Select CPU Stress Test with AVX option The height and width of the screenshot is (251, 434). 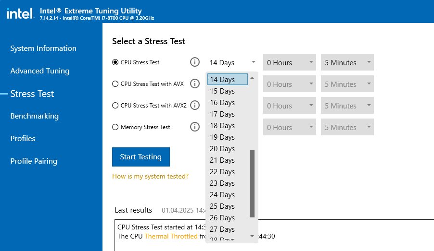click(x=115, y=84)
